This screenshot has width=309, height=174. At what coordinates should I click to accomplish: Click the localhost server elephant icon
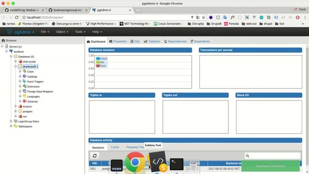coord(11,51)
